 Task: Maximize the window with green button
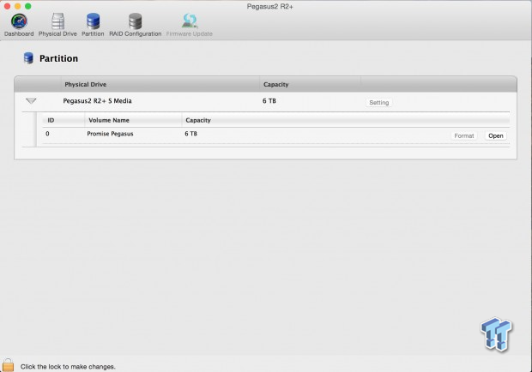click(28, 6)
